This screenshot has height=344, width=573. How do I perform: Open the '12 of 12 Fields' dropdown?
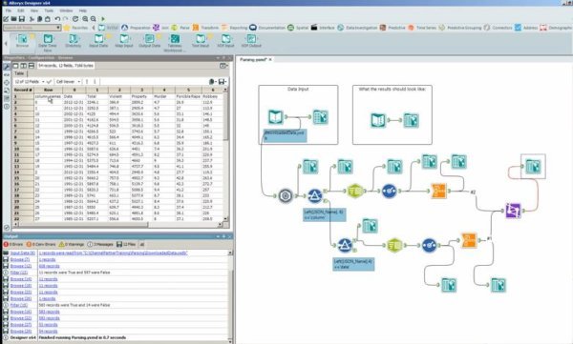coord(30,82)
